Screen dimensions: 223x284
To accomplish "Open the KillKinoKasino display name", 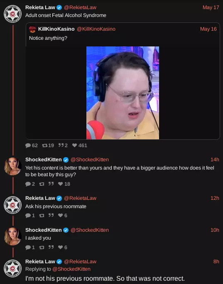I will [x=56, y=29].
